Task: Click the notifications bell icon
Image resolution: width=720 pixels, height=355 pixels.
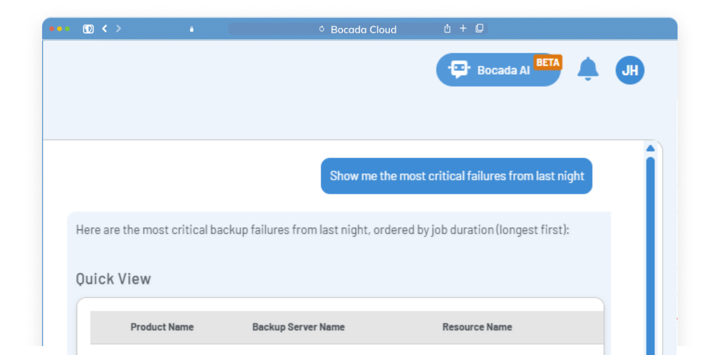Action: click(588, 70)
